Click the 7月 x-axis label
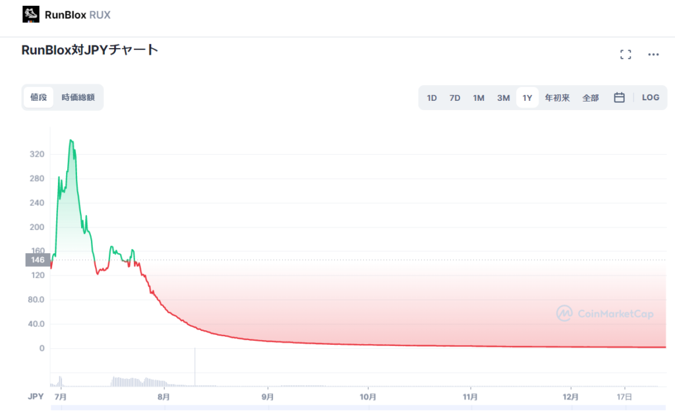The height and width of the screenshot is (412, 675). (x=61, y=396)
